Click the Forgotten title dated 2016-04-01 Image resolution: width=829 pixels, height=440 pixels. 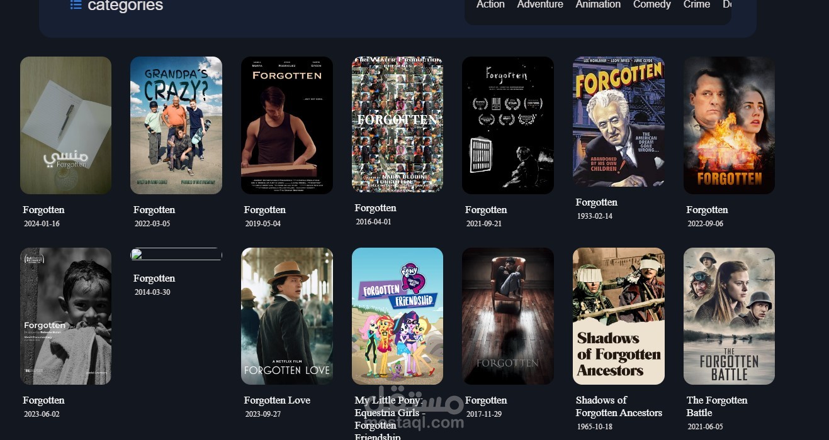[375, 208]
